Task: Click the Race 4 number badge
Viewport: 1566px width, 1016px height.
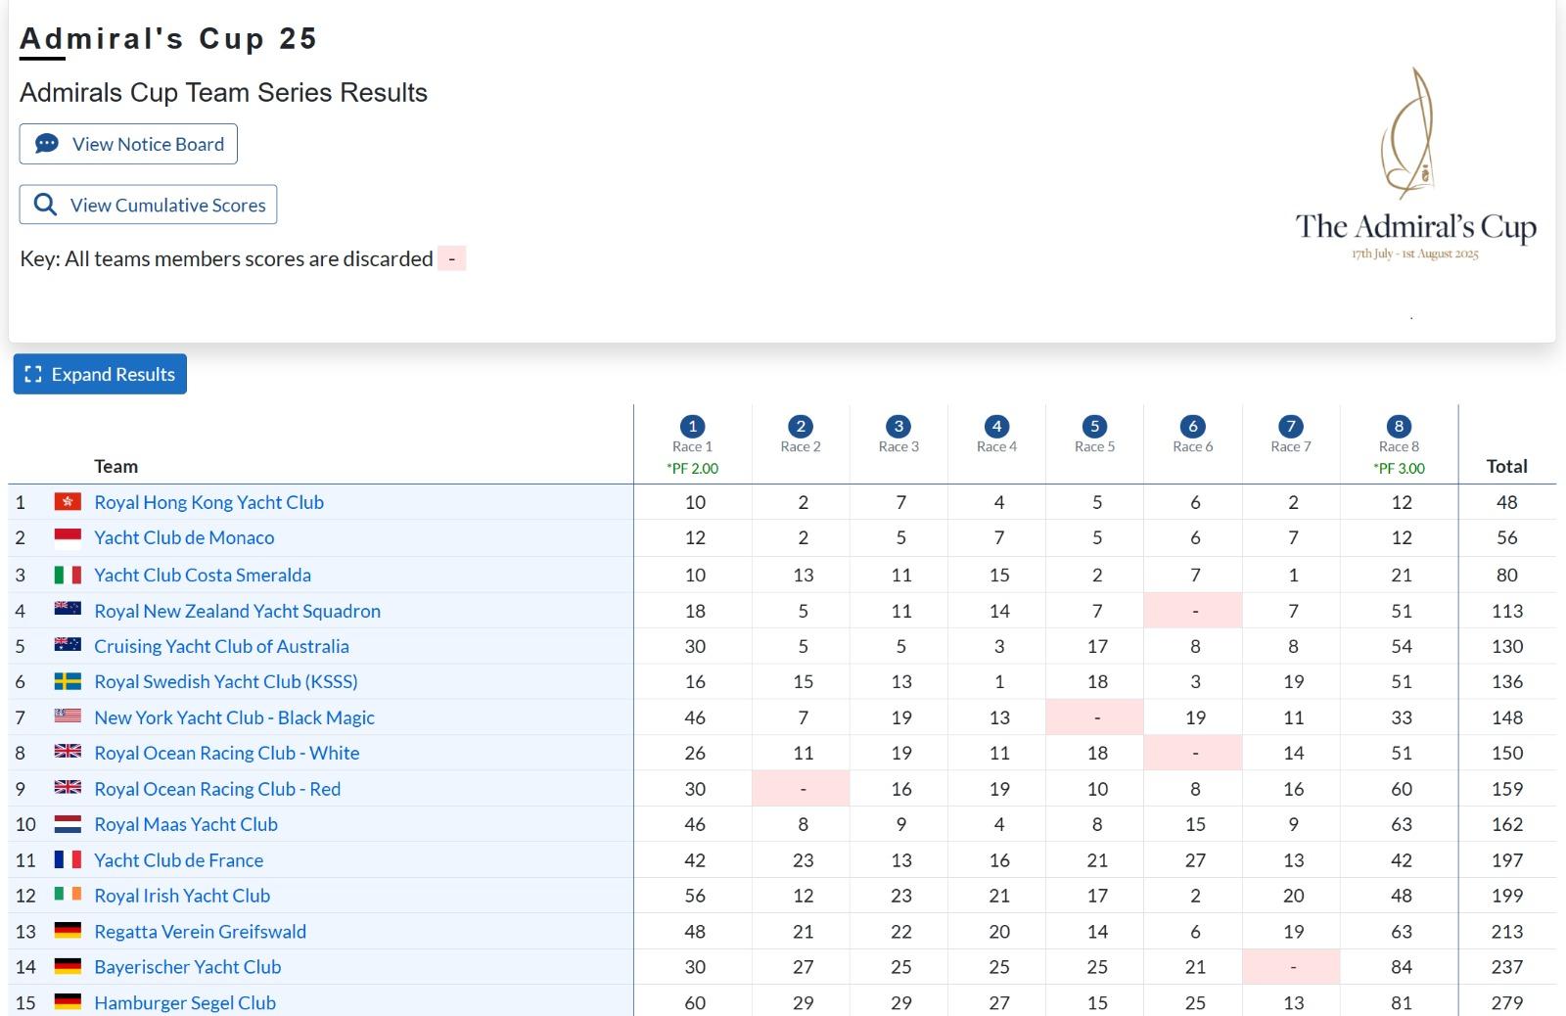Action: click(x=996, y=426)
